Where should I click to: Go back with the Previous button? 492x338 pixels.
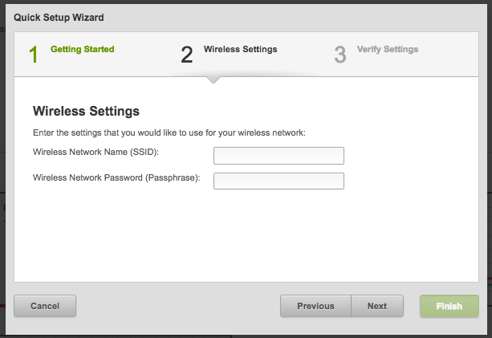pyautogui.click(x=315, y=306)
